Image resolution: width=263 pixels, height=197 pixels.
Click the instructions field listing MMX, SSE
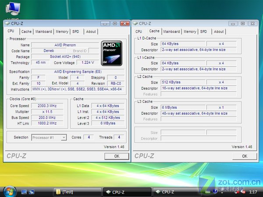[78, 89]
